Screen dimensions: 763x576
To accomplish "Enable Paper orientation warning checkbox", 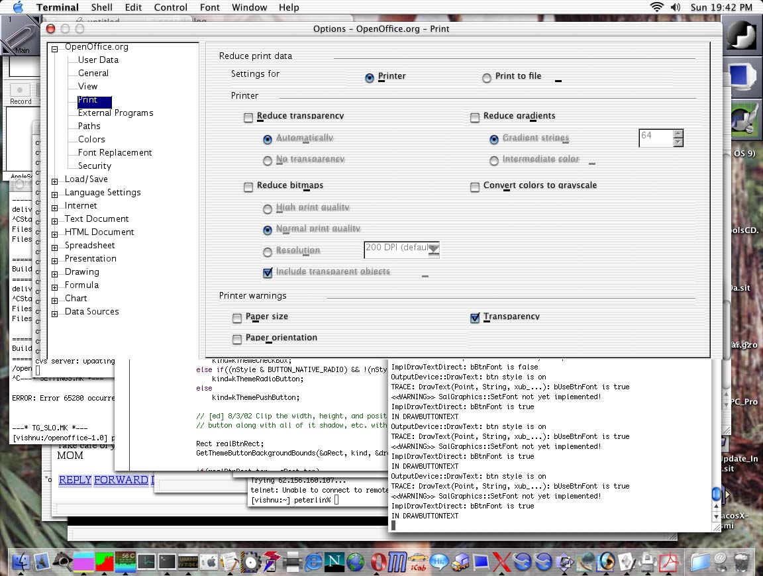I will (x=237, y=339).
